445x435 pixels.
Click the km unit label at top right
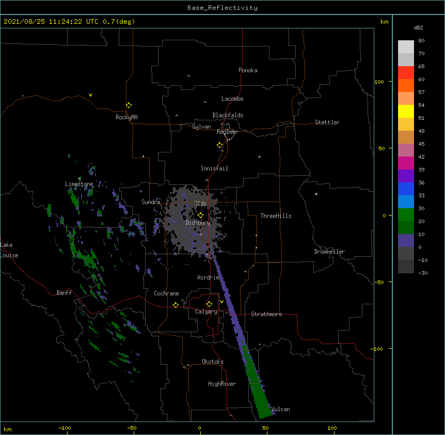(385, 22)
